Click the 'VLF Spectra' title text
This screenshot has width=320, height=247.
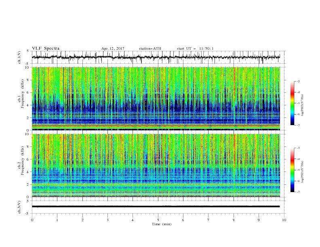[46, 48]
